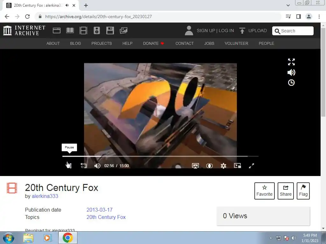Click the AirPlay cast icon
Image resolution: width=326 pixels, height=244 pixels.
pos(195,166)
